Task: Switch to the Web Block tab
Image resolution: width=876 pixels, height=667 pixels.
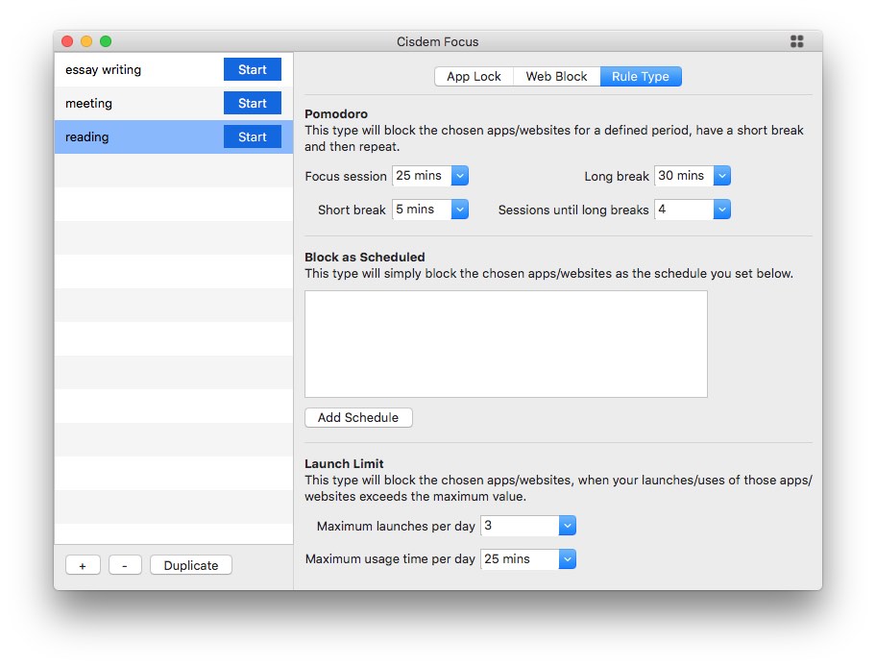Action: point(556,77)
